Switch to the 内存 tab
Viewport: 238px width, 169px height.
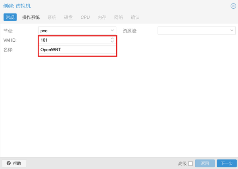102,17
